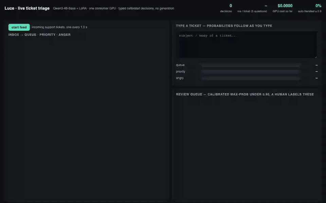The image size is (326, 203).
Task: Click the angry probability bar
Action: point(251,78)
